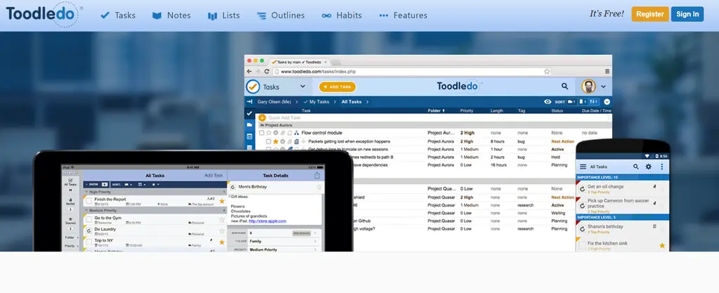719x293 pixels.
Task: Click the Hotlist flame icon in the tablet sidebar
Action: point(71,202)
